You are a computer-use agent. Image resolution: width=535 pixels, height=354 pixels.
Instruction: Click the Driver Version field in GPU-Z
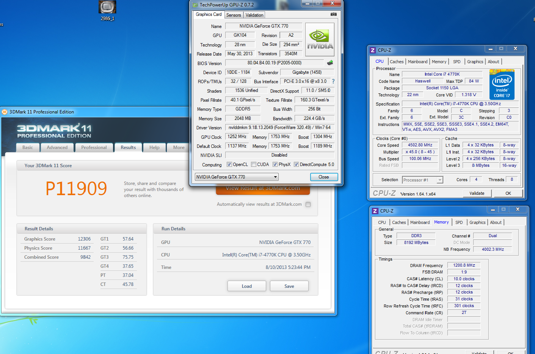point(280,127)
